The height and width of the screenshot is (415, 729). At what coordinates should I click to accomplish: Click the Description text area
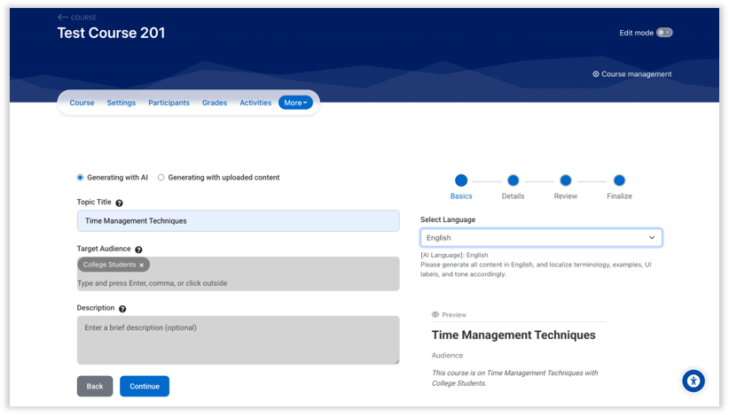pos(238,341)
